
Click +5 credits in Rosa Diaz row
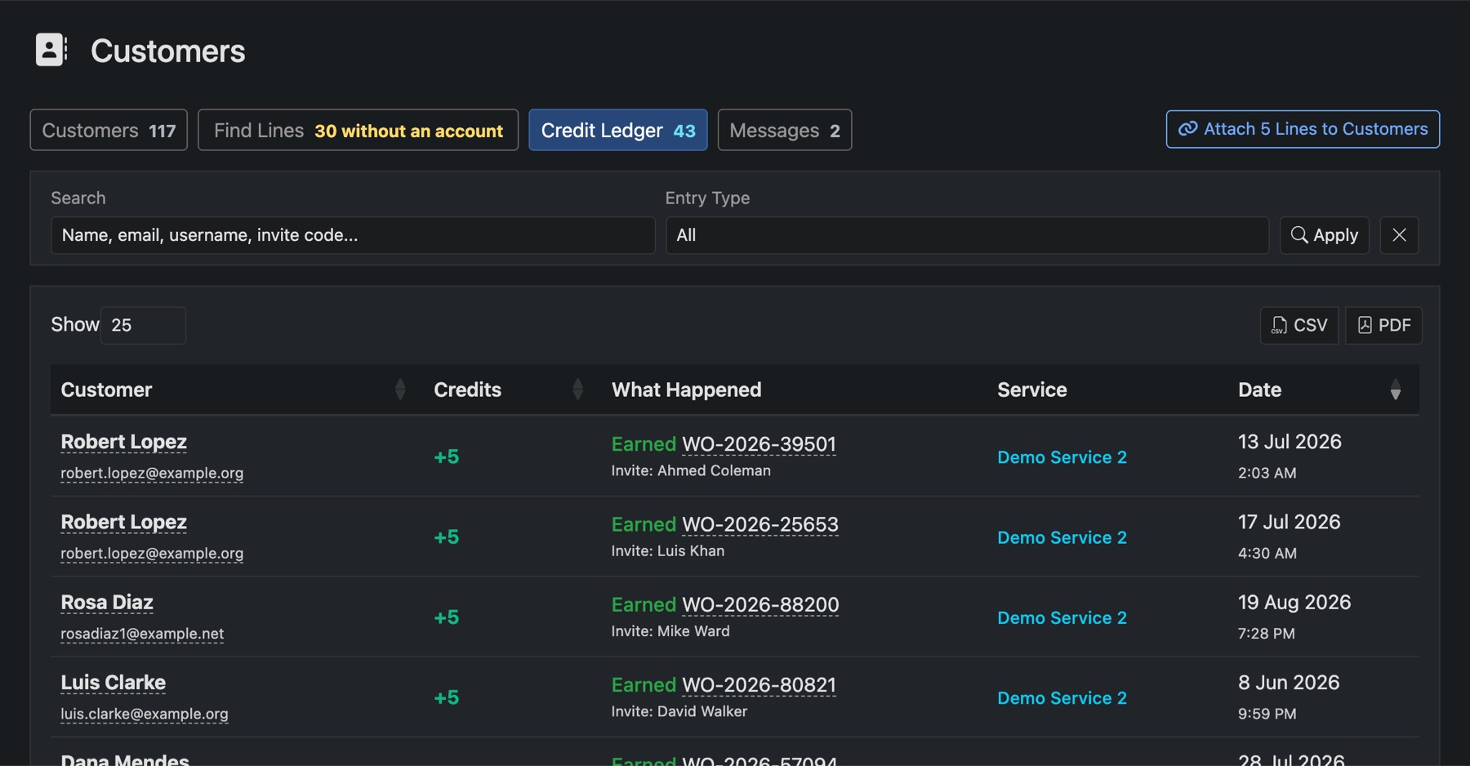click(x=446, y=617)
